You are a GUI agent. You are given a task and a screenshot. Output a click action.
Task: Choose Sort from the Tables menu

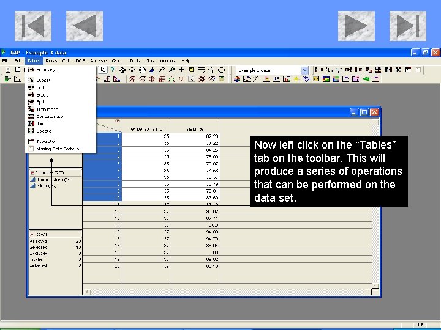61,87
